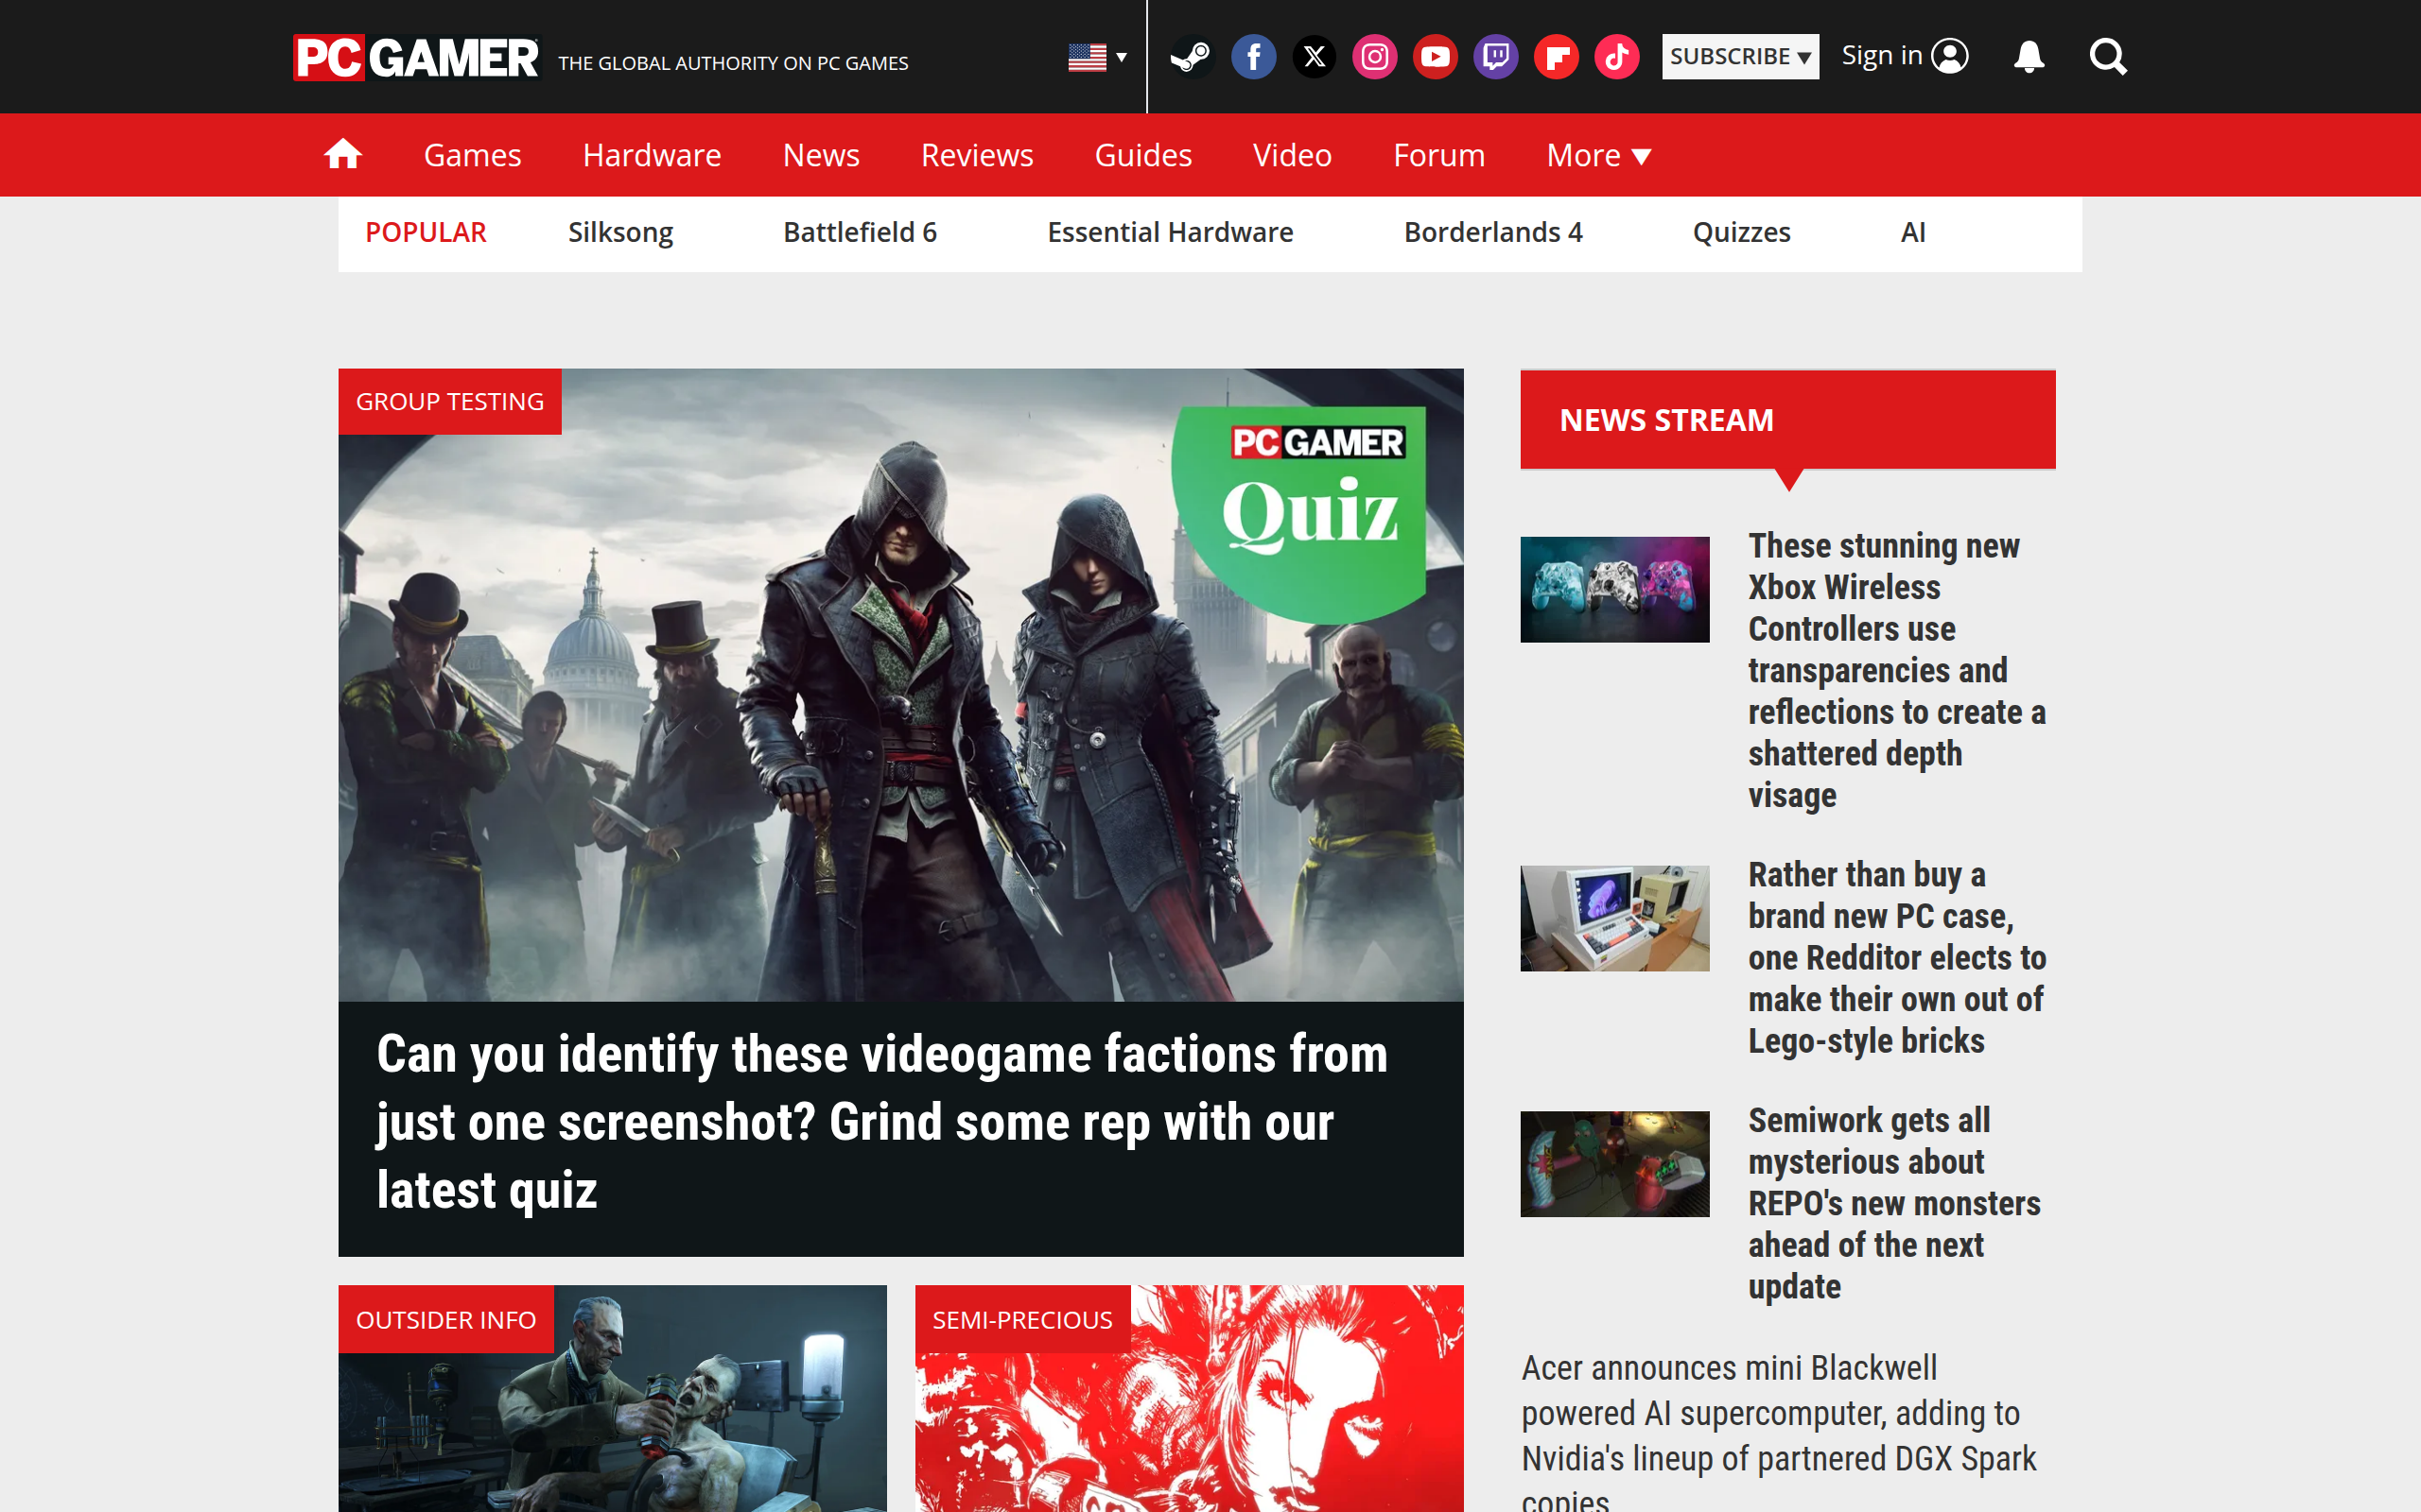Open the Reviews menu
This screenshot has width=2421, height=1512.
[976, 155]
